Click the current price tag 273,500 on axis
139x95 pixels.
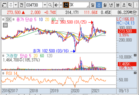click(127, 31)
